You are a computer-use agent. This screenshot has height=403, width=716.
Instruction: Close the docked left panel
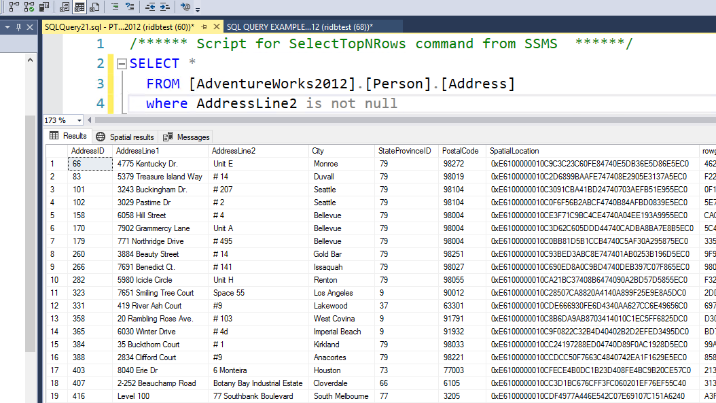pos(30,27)
